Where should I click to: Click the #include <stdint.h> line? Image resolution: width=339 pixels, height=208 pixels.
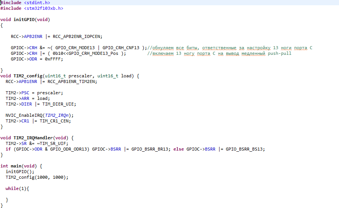[25, 3]
